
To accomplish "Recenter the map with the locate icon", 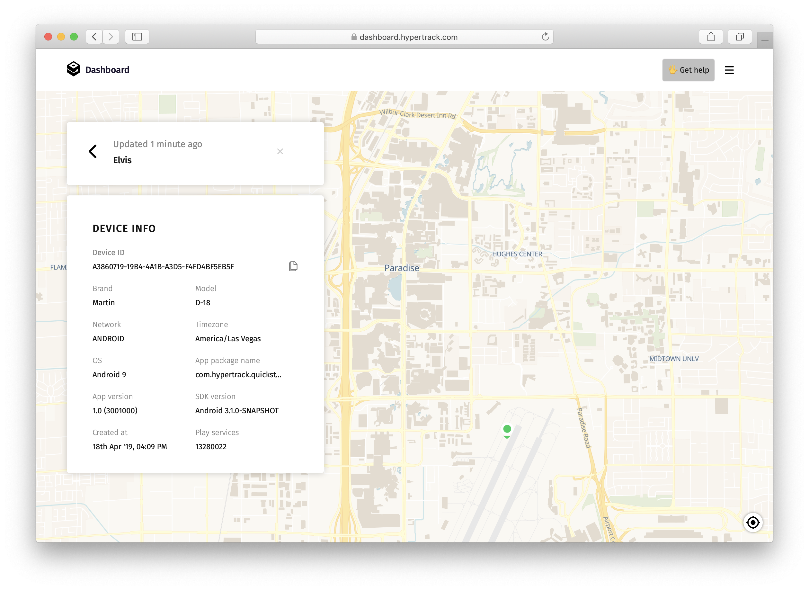I will point(752,523).
